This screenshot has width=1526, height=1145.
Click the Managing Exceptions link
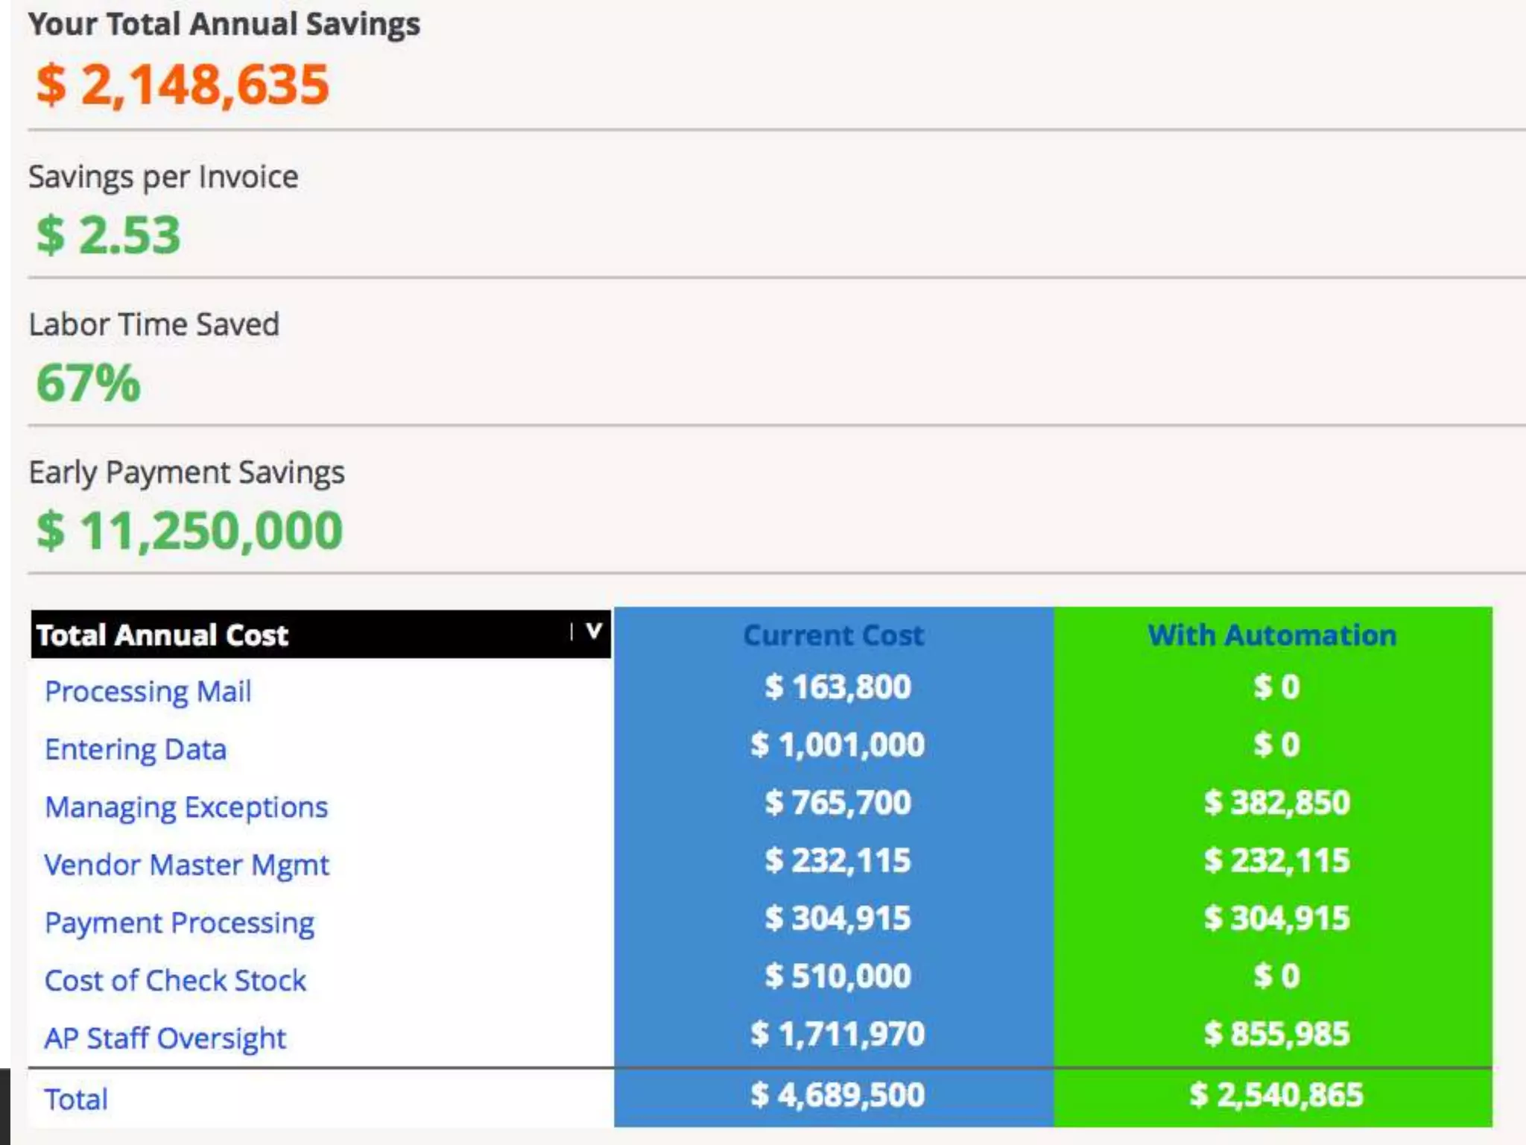point(186,807)
